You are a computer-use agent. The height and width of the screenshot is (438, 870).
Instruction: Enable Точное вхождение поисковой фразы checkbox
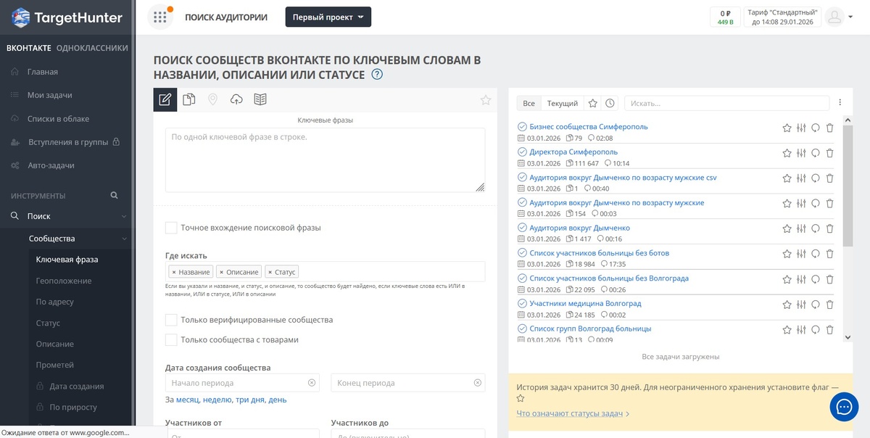(172, 227)
